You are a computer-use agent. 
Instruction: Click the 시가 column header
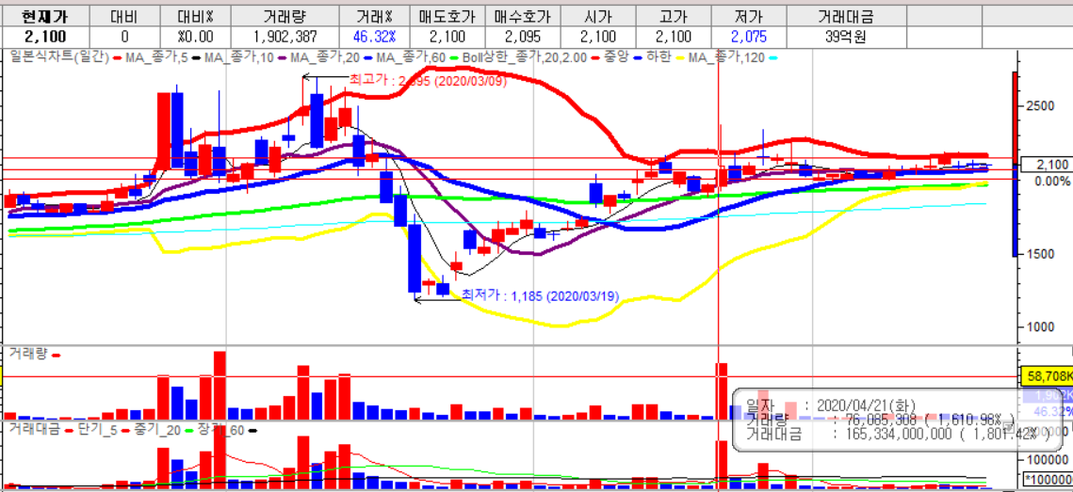click(598, 16)
